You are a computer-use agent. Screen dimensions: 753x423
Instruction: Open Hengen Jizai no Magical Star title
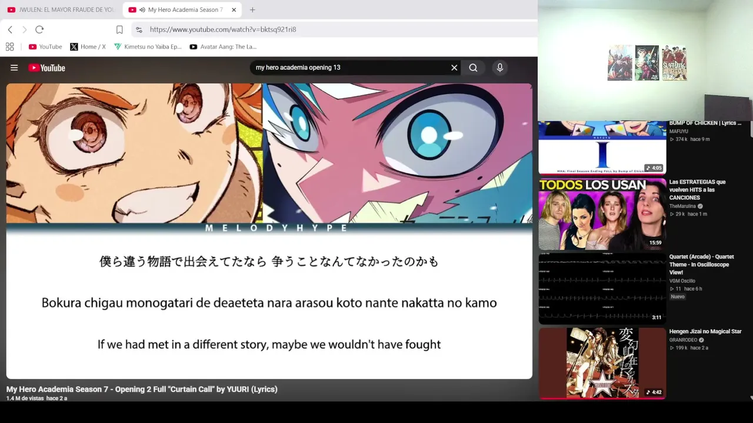705,331
